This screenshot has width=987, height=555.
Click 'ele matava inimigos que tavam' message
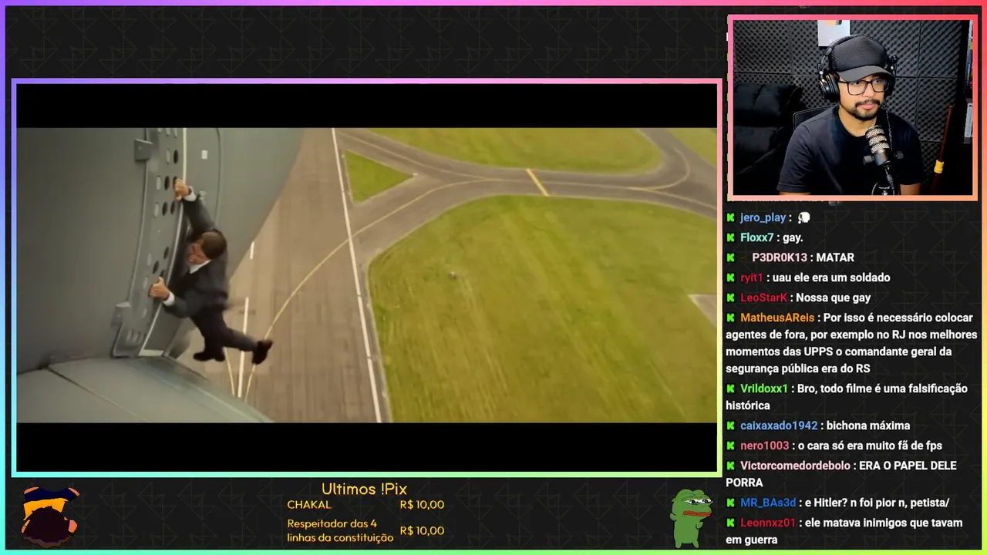point(882,523)
